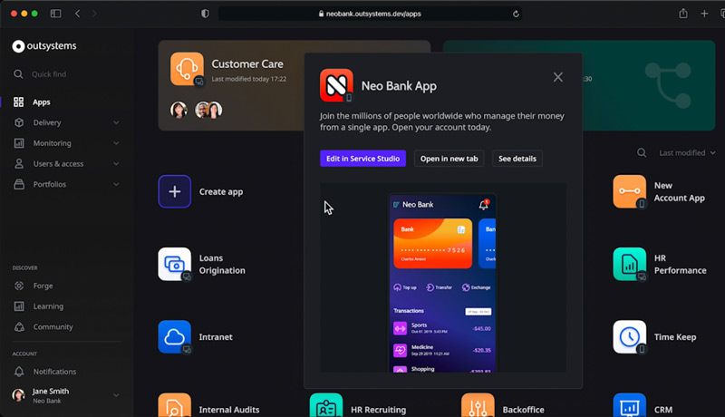This screenshot has height=417, width=725.
Task: Click the Intranet cloud app icon
Action: click(174, 336)
